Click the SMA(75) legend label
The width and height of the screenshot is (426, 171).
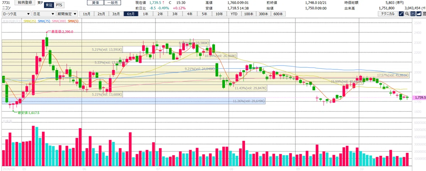coord(44,22)
